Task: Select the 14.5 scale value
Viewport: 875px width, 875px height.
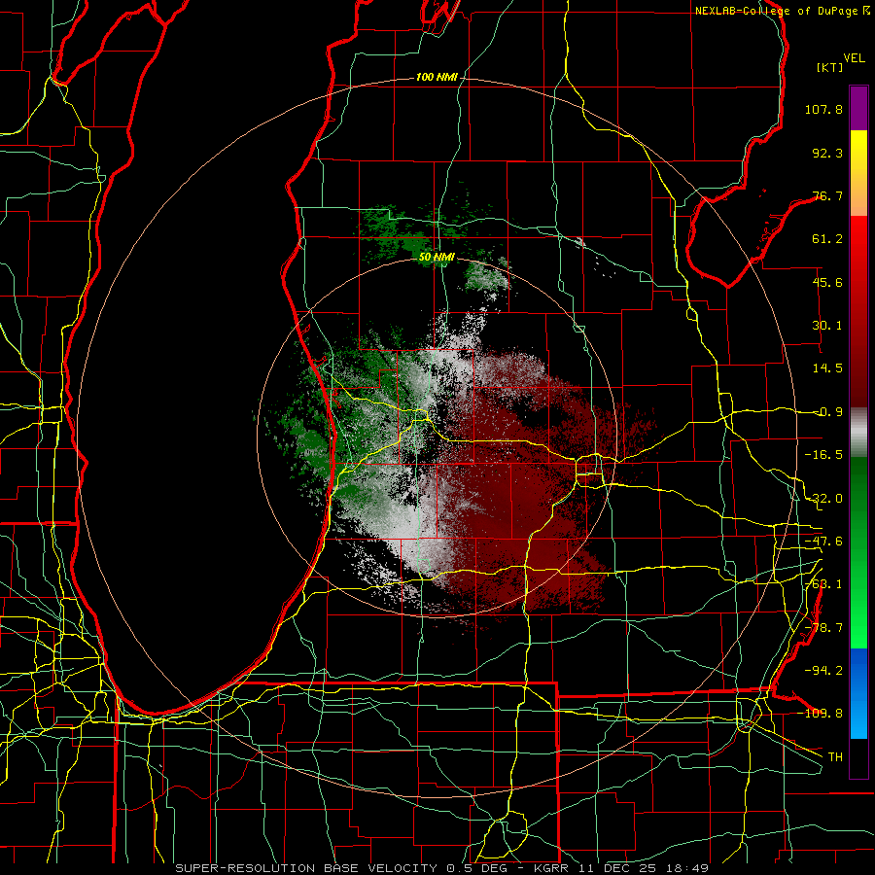Action: click(827, 368)
